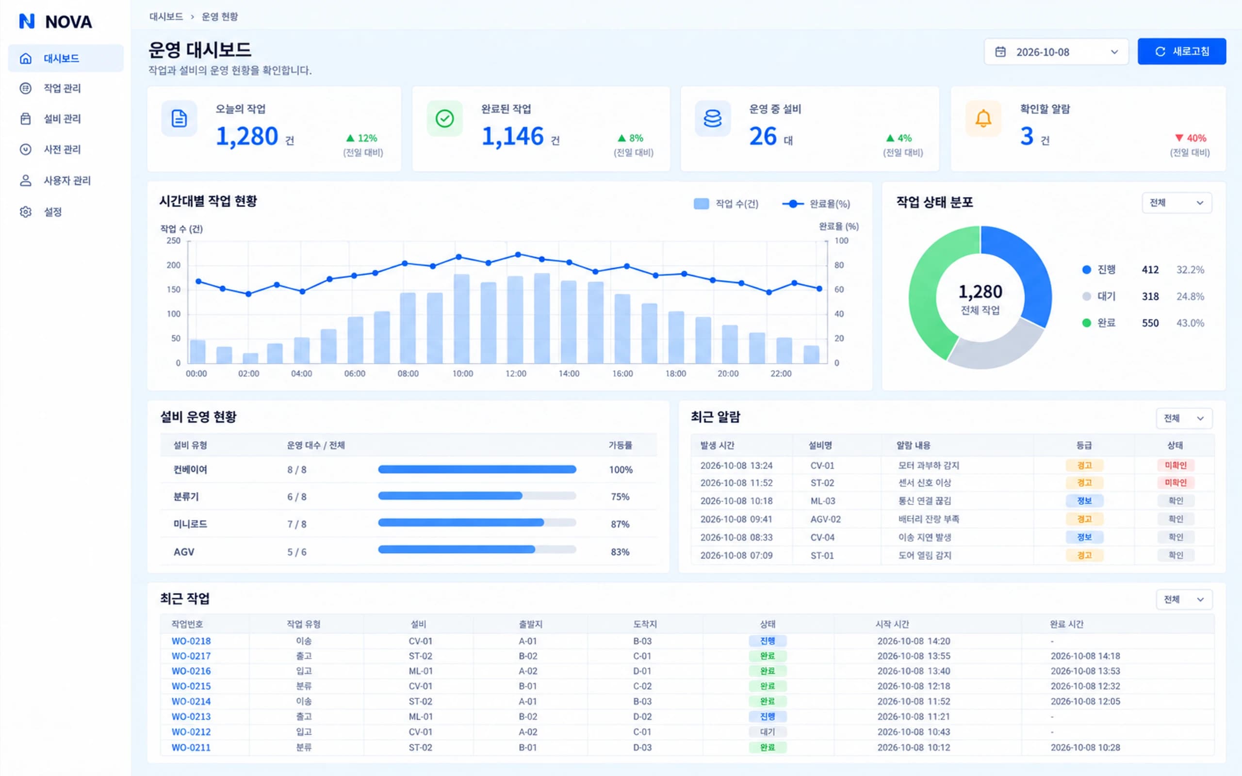Click the 1,280 donut chart center
Image resolution: width=1242 pixels, height=776 pixels.
(x=980, y=298)
